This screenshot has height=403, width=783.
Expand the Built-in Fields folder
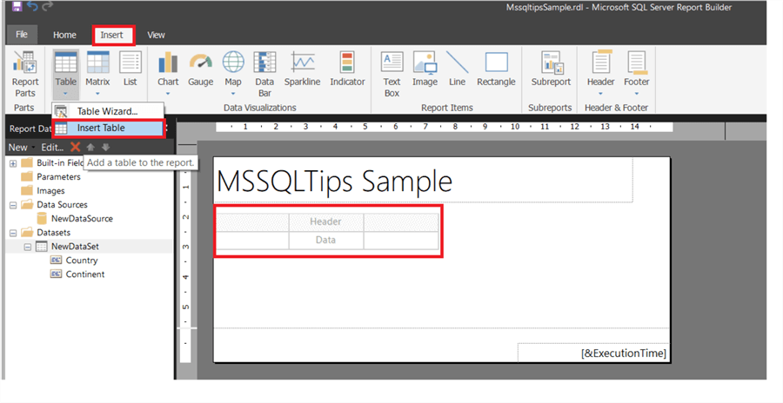(13, 163)
